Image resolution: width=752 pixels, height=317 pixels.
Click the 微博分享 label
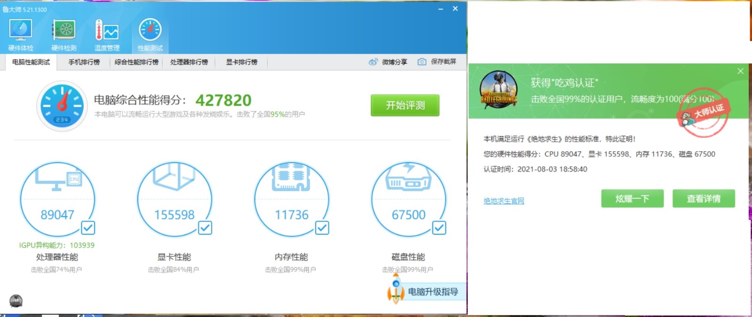click(394, 62)
